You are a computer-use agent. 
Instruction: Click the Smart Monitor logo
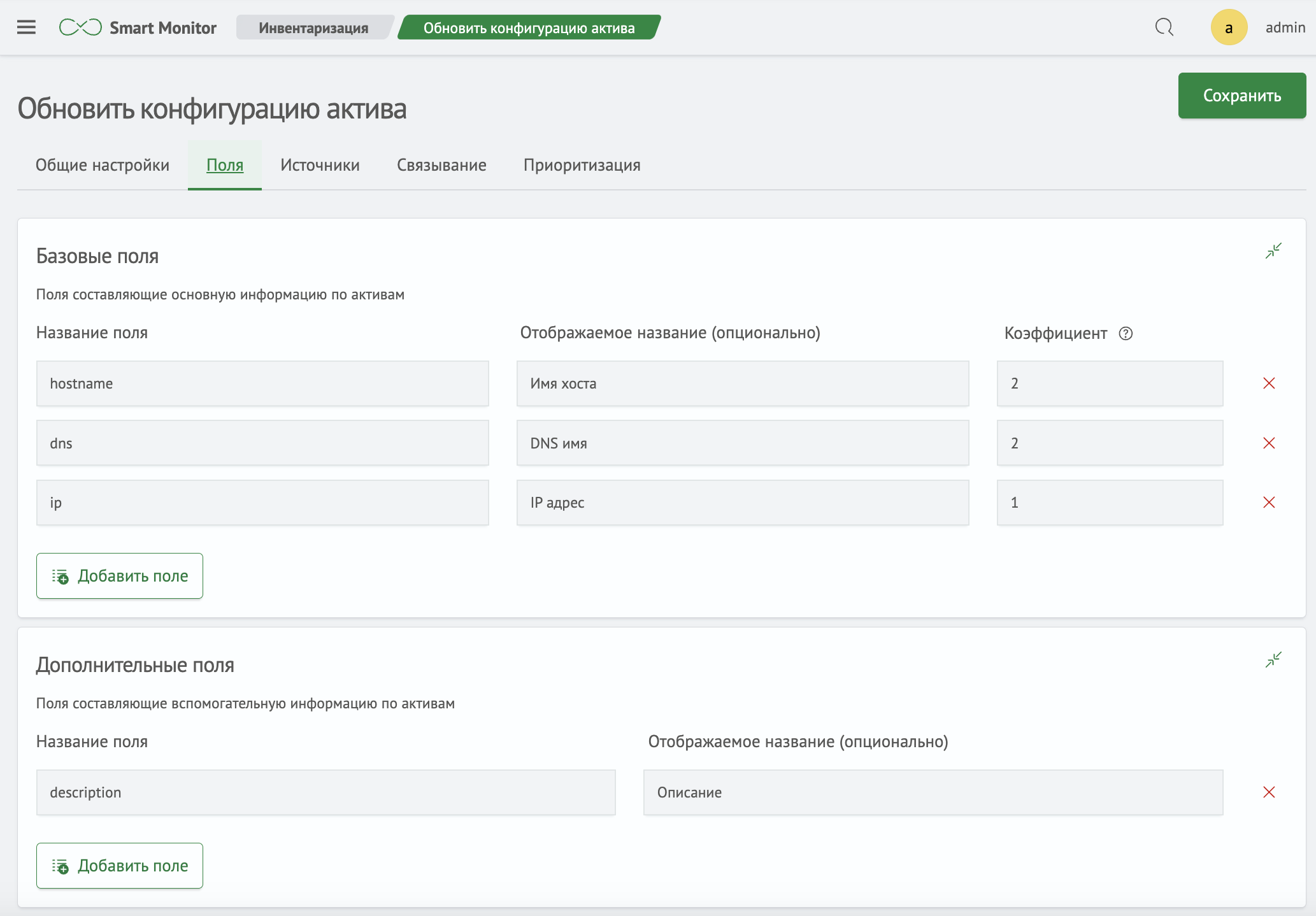(138, 27)
